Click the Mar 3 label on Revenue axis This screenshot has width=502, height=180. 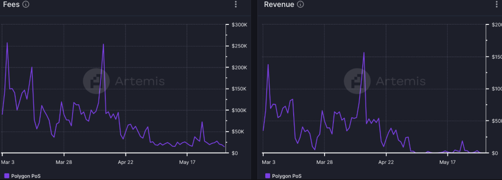(x=268, y=162)
